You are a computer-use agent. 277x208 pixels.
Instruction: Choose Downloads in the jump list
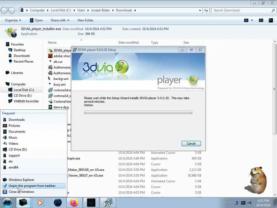point(34,120)
